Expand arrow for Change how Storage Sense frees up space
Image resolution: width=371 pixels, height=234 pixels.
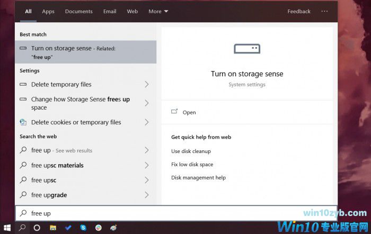click(x=147, y=103)
